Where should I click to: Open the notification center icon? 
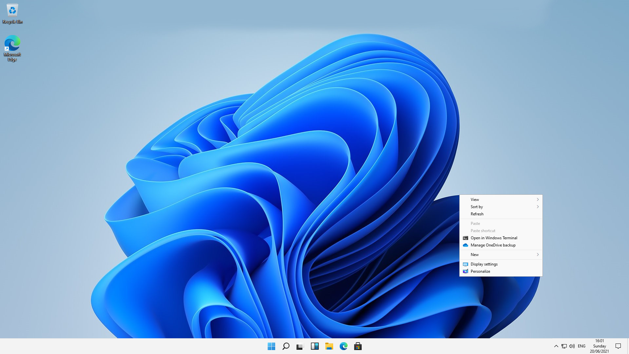[618, 346]
